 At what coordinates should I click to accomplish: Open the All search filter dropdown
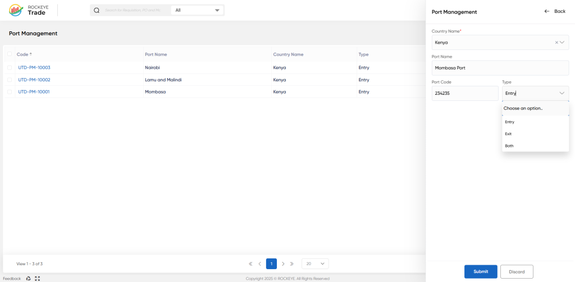coord(197,10)
